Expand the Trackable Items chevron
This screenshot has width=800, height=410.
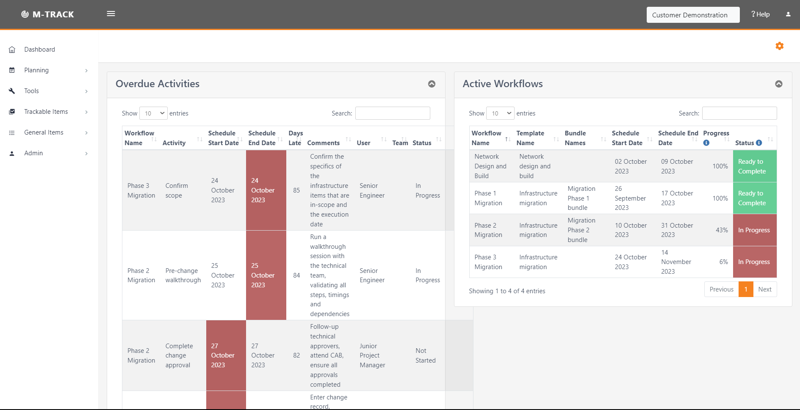(x=86, y=112)
